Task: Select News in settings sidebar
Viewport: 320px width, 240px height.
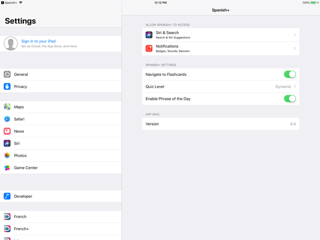Action: (x=61, y=131)
